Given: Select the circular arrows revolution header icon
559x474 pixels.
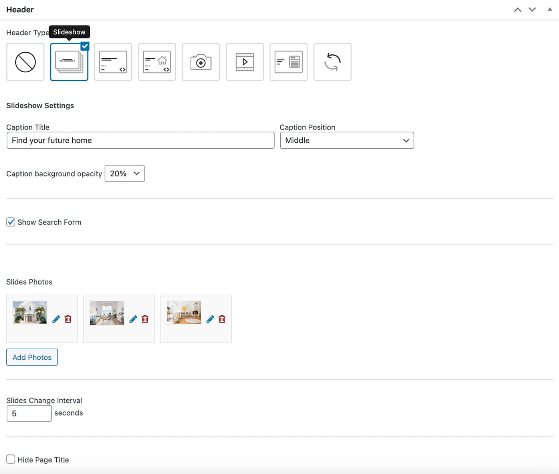Looking at the screenshot, I should (332, 62).
